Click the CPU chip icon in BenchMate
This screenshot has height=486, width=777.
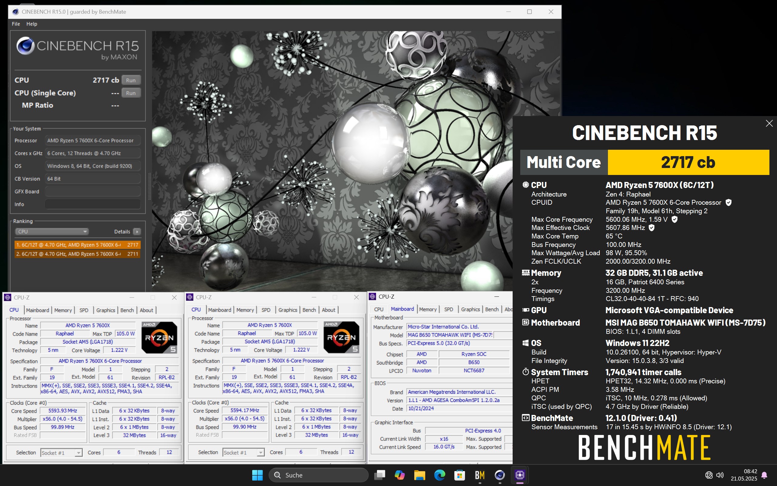click(x=526, y=185)
